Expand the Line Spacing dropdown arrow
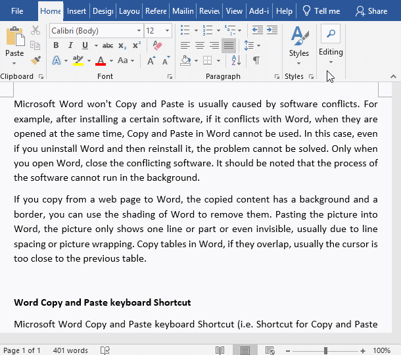 coord(259,45)
